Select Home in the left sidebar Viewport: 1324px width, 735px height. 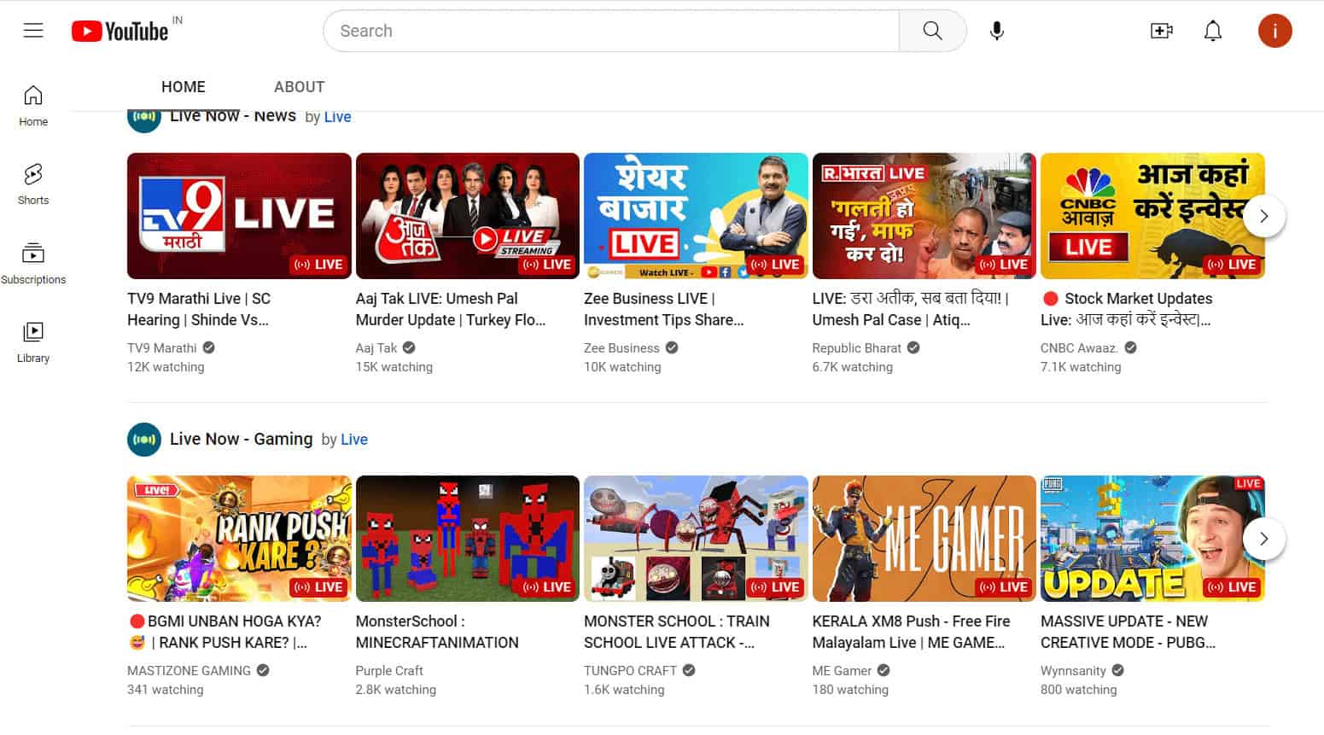(32, 104)
